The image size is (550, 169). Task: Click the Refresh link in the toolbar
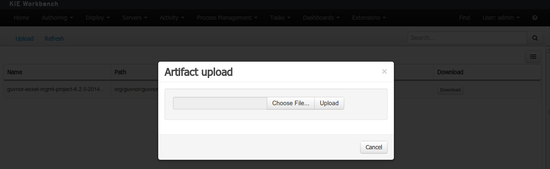pyautogui.click(x=54, y=39)
